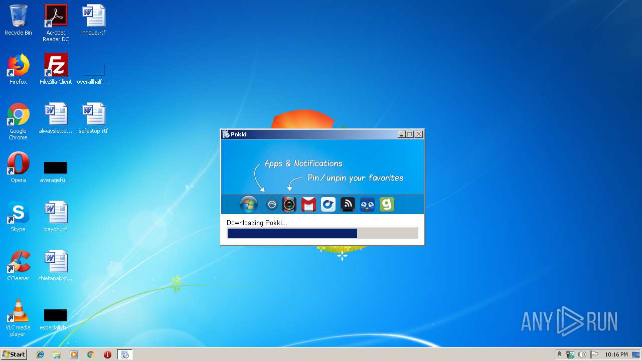Open the Firefox desktop shortcut

click(18, 69)
